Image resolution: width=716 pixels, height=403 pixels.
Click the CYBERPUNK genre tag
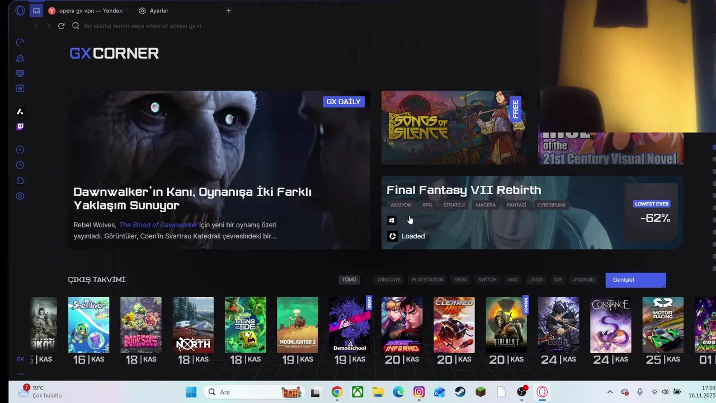click(x=552, y=205)
